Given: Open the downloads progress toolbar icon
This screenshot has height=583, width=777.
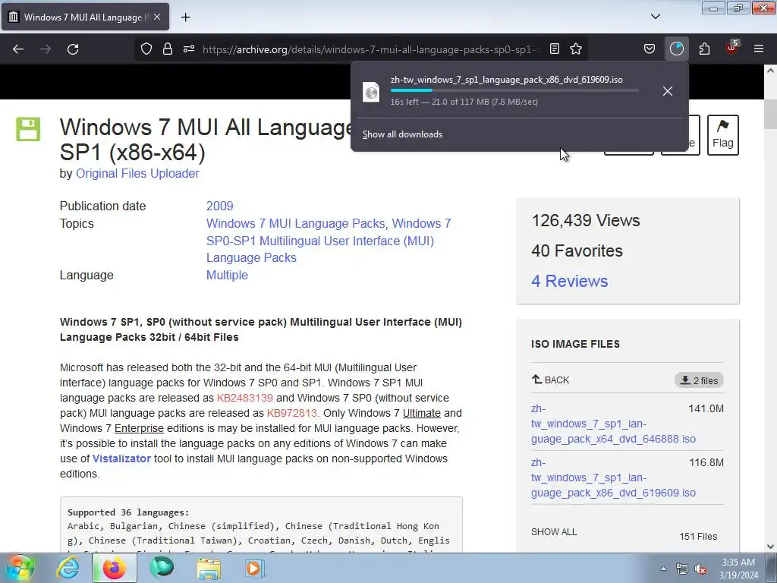Looking at the screenshot, I should (676, 49).
